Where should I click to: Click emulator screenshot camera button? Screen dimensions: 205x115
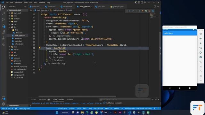click(201, 57)
